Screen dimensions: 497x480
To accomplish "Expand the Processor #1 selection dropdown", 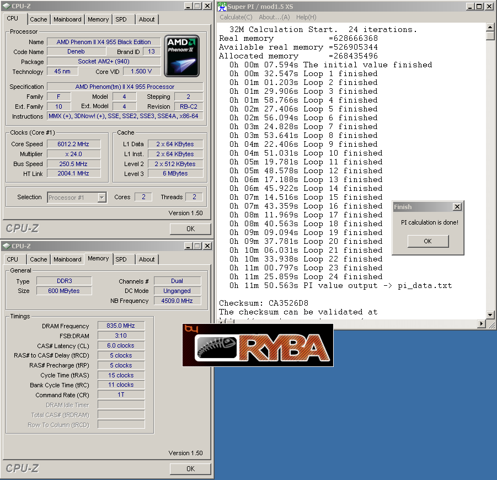I will click(101, 198).
